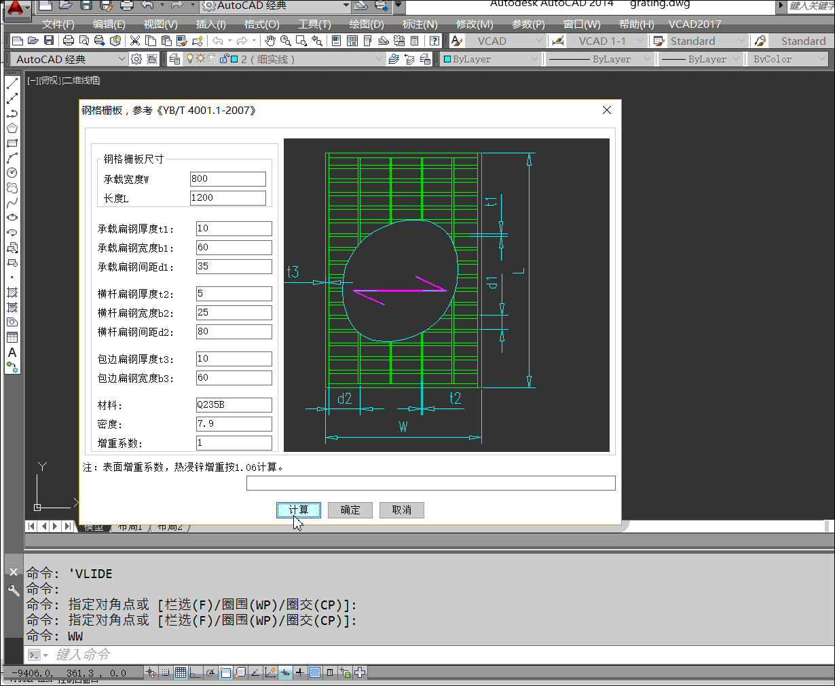Toggle Grid display in status bar
835x686 pixels.
click(181, 672)
